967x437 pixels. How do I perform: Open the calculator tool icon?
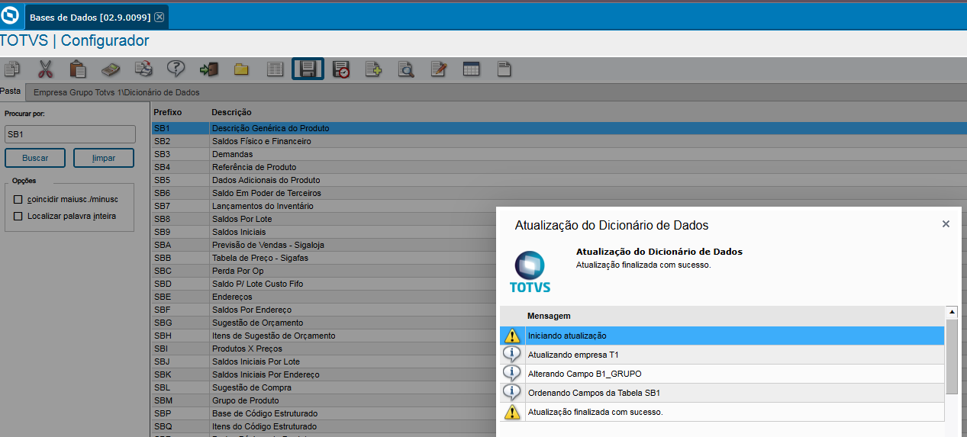pos(111,69)
